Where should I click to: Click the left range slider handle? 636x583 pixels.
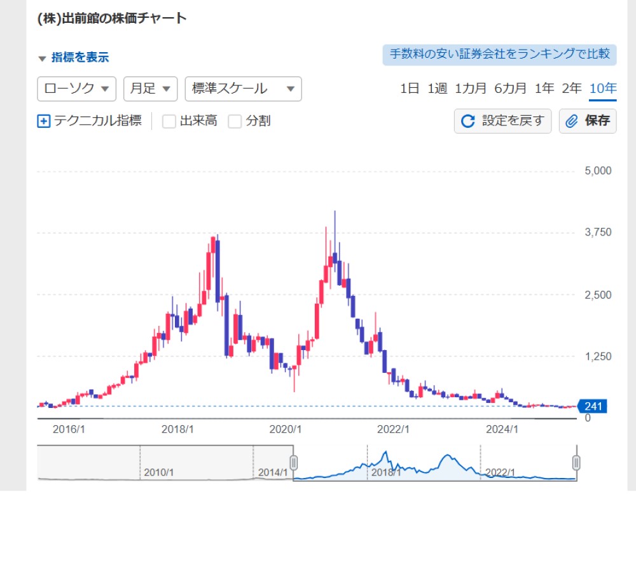[x=294, y=463]
